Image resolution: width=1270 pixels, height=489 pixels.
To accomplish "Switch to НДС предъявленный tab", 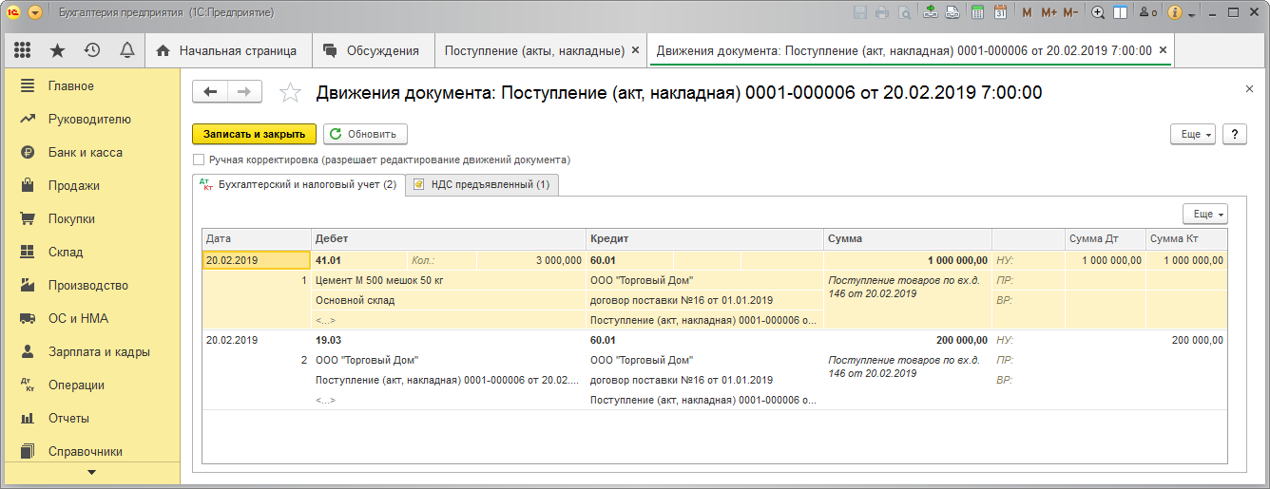I will [482, 184].
